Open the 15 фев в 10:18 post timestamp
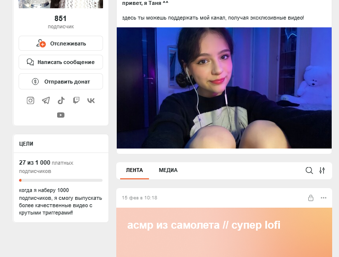This screenshot has width=339, height=257. point(139,198)
